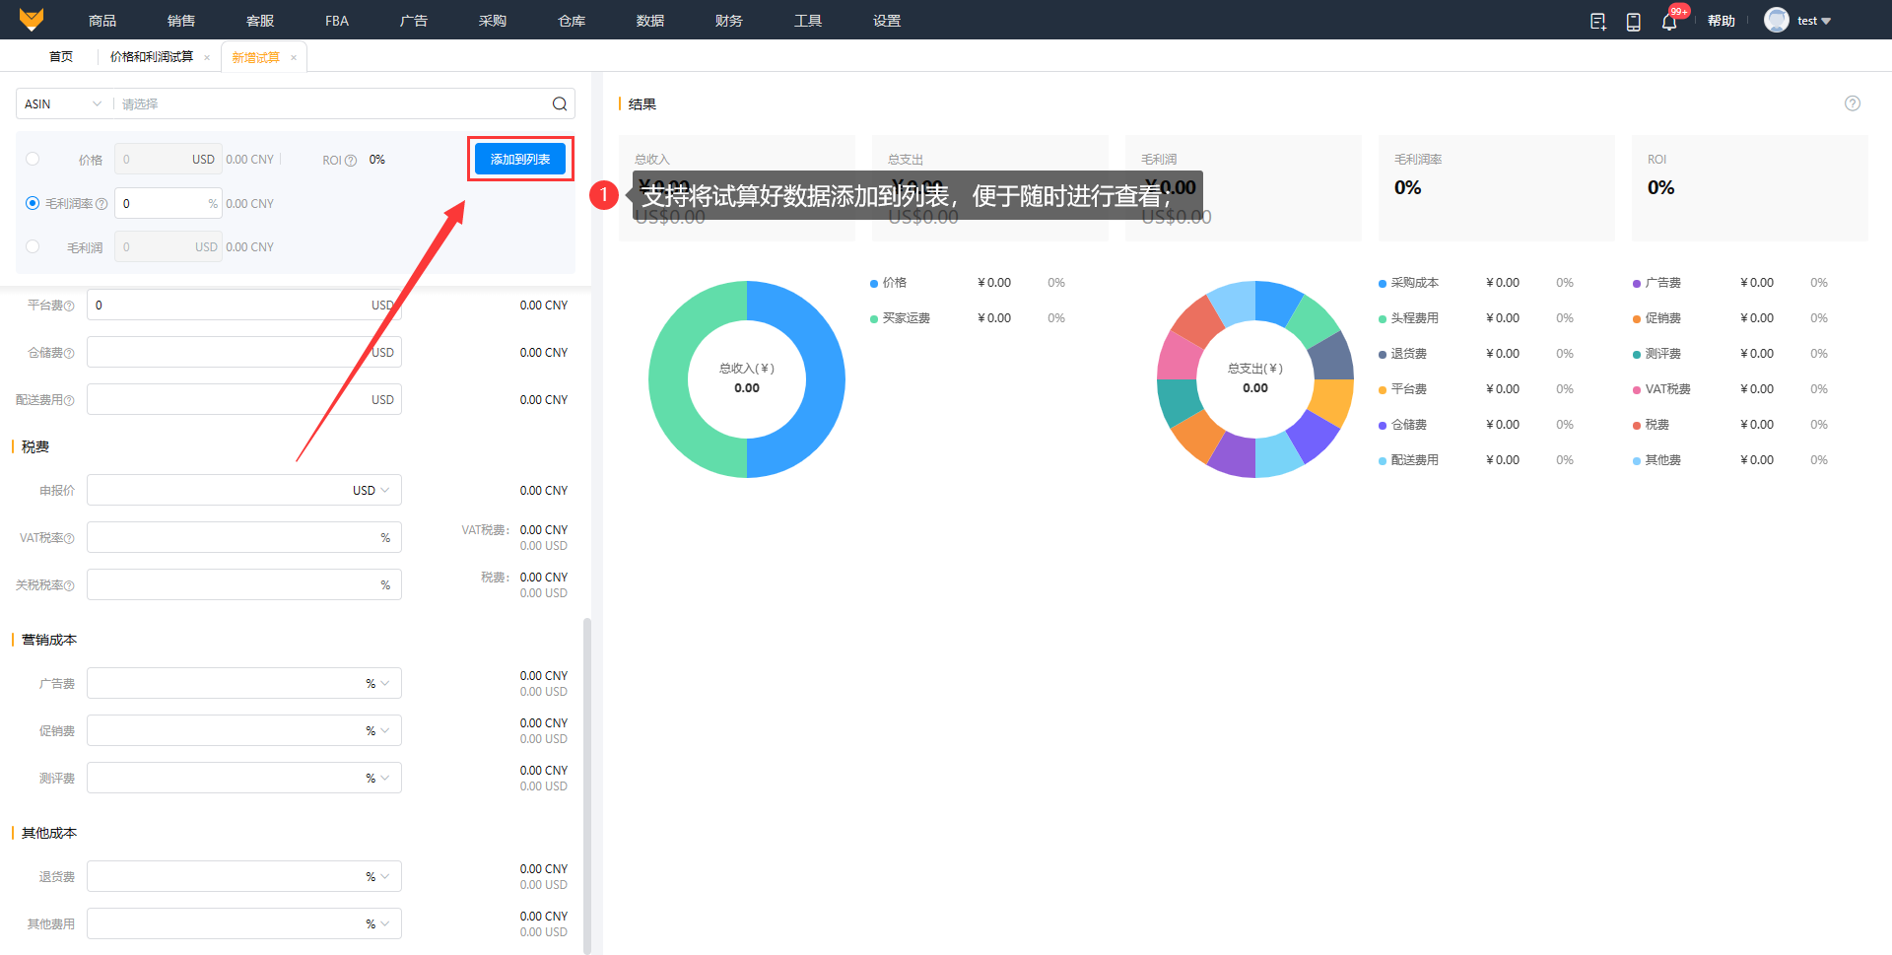Click the add-note document icon in top bar

click(x=1597, y=22)
